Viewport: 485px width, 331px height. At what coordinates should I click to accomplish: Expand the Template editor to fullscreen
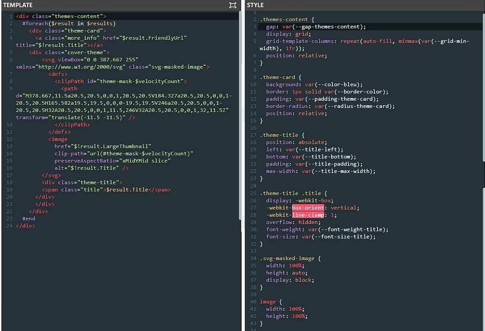click(233, 5)
